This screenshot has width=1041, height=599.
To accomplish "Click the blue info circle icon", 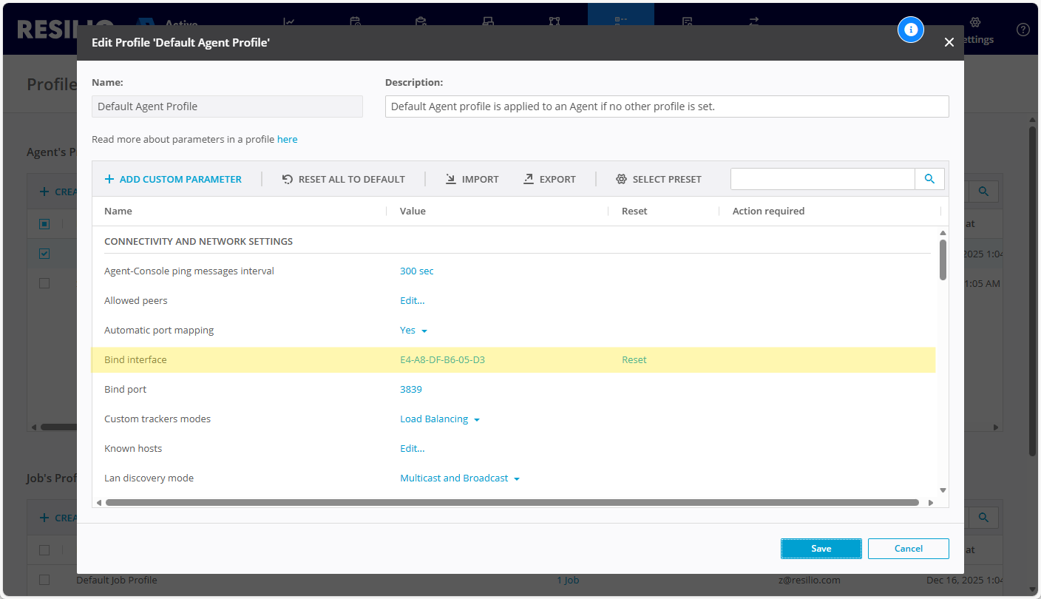I will (911, 30).
